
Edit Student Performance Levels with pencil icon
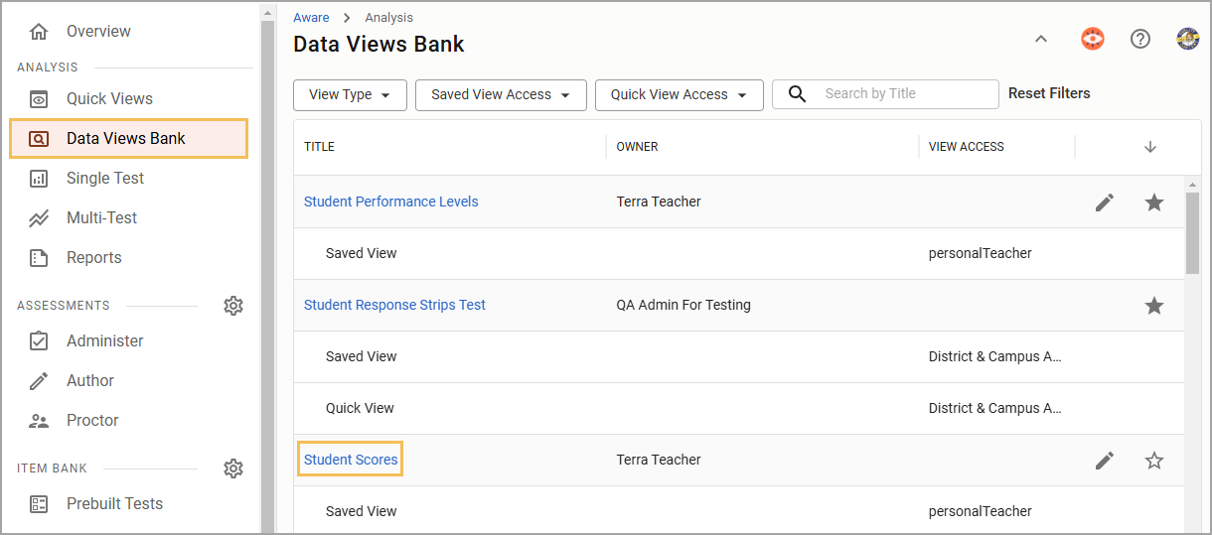coord(1105,202)
